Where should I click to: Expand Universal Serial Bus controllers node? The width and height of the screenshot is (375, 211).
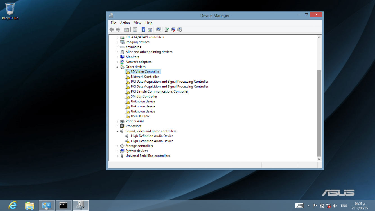[x=118, y=156]
